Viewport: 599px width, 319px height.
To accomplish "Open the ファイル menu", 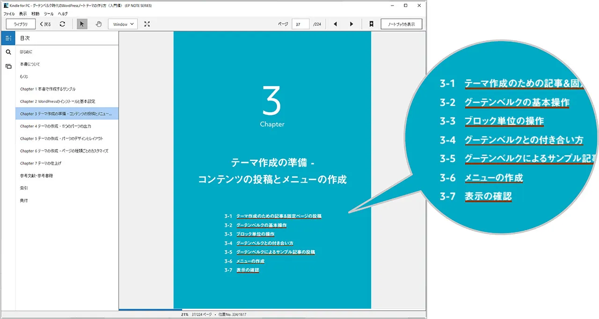I will point(9,14).
